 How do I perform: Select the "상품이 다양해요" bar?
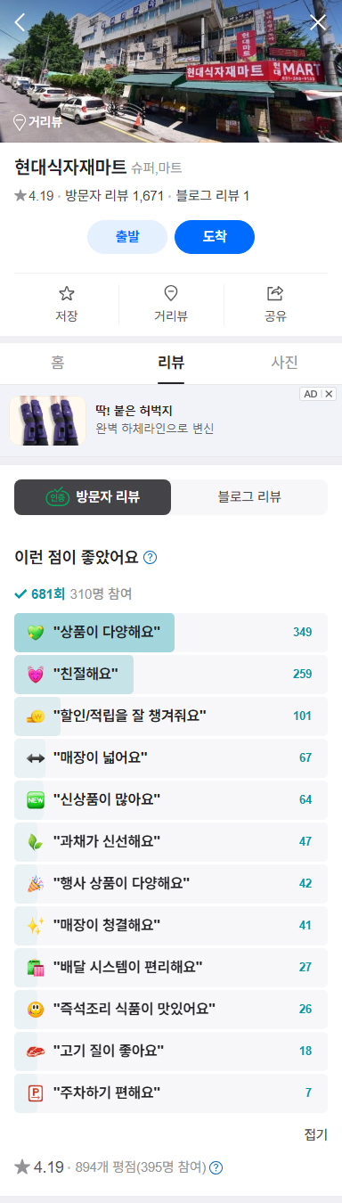coord(171,633)
